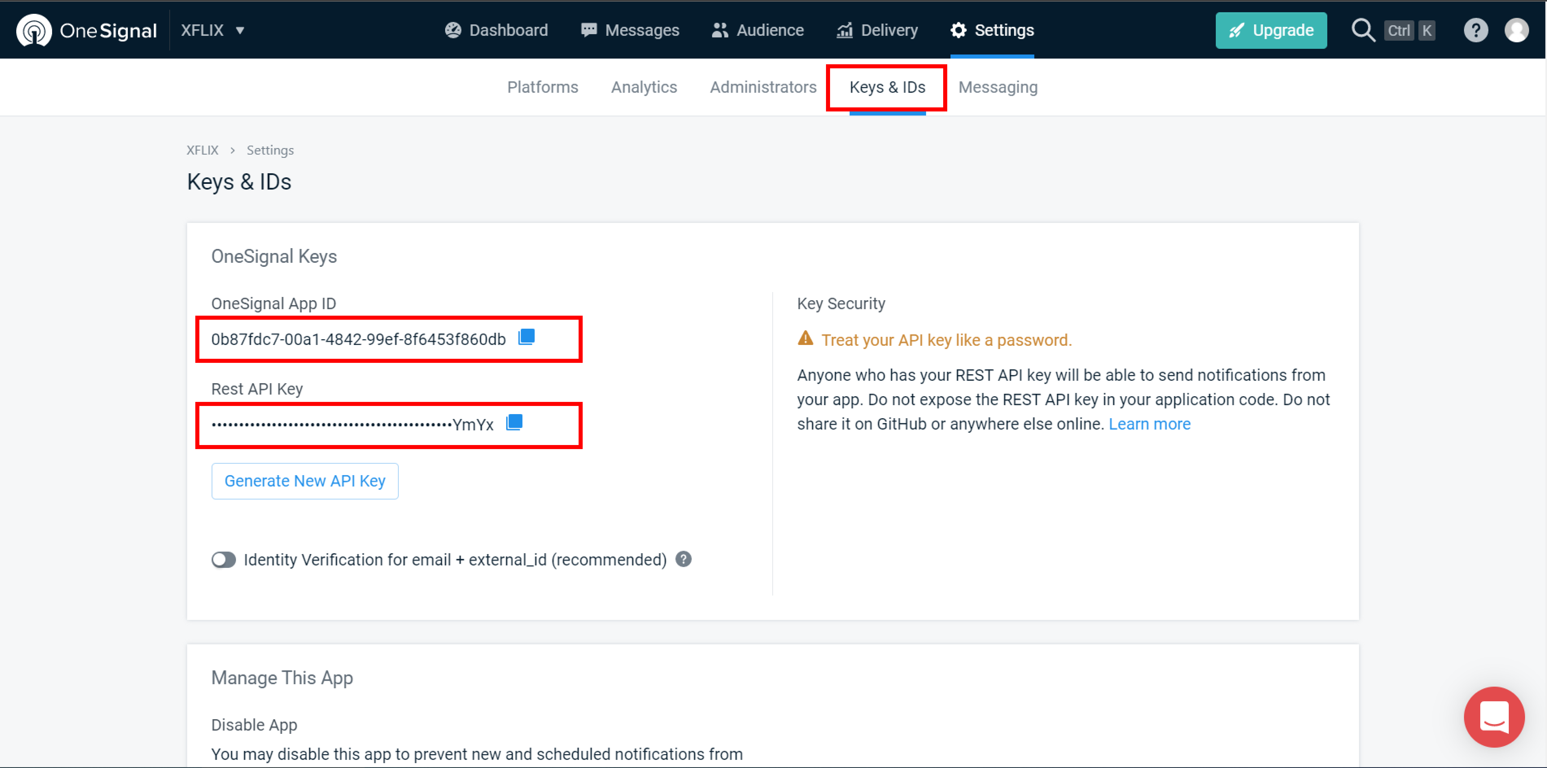
Task: Click the Key Security heading
Action: (841, 303)
